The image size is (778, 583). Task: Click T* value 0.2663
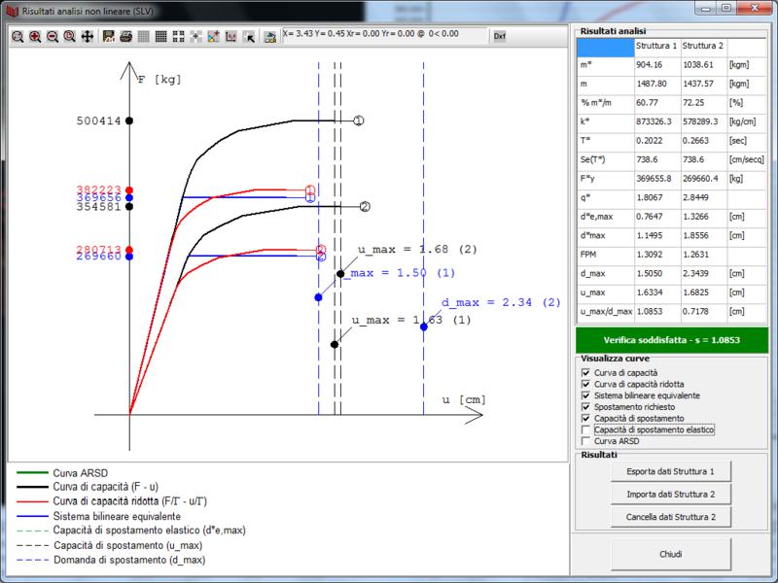tap(704, 141)
